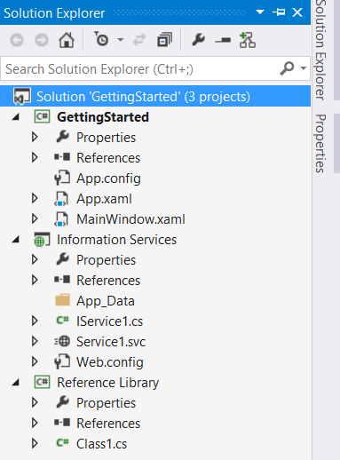Screen dimensions: 340x460
Task: Toggle Preview Selected Items toolbar icon
Action: [223, 40]
